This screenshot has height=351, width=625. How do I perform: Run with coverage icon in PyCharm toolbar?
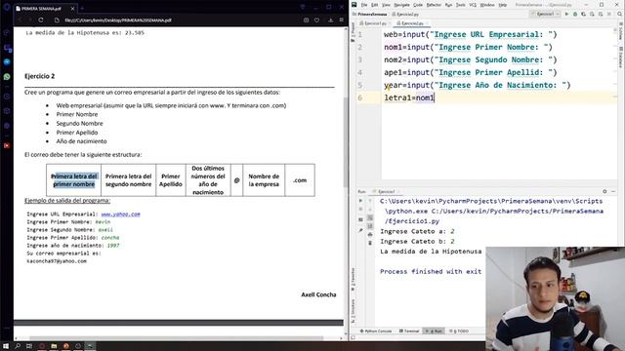(x=584, y=14)
